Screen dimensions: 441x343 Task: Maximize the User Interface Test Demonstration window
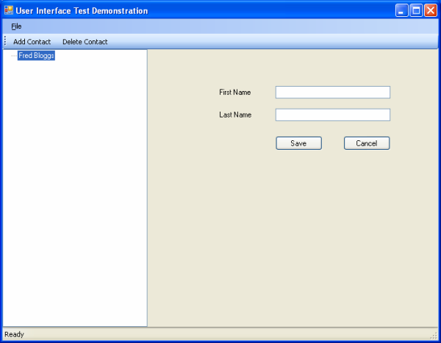416,11
